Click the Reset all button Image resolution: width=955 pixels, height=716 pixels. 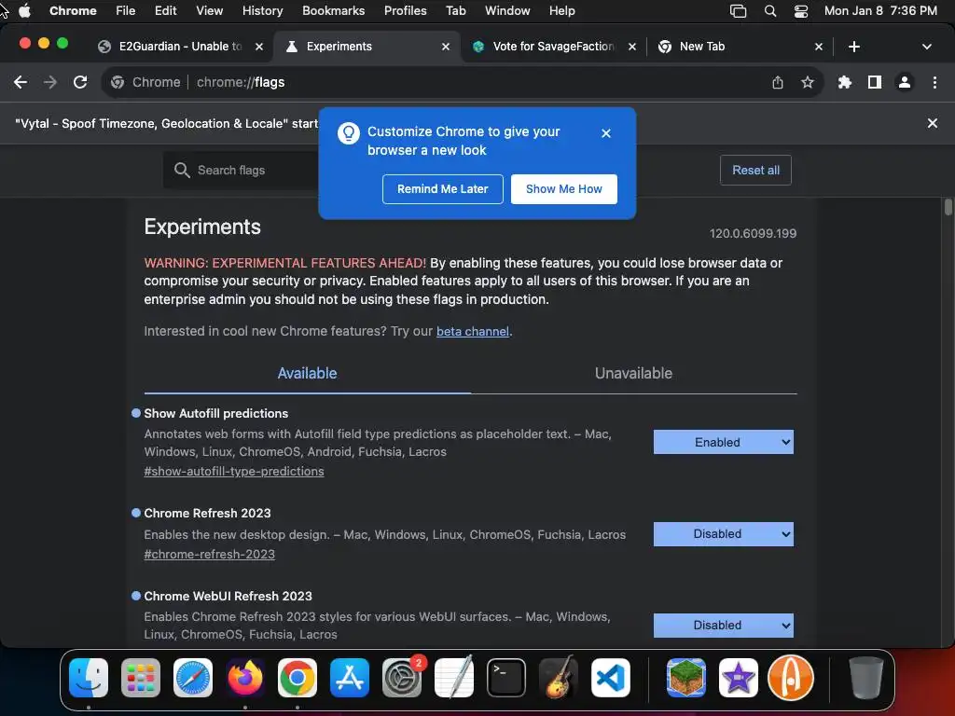click(755, 171)
